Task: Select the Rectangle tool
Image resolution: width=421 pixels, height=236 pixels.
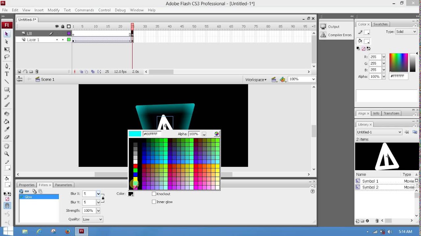Action: (7, 89)
